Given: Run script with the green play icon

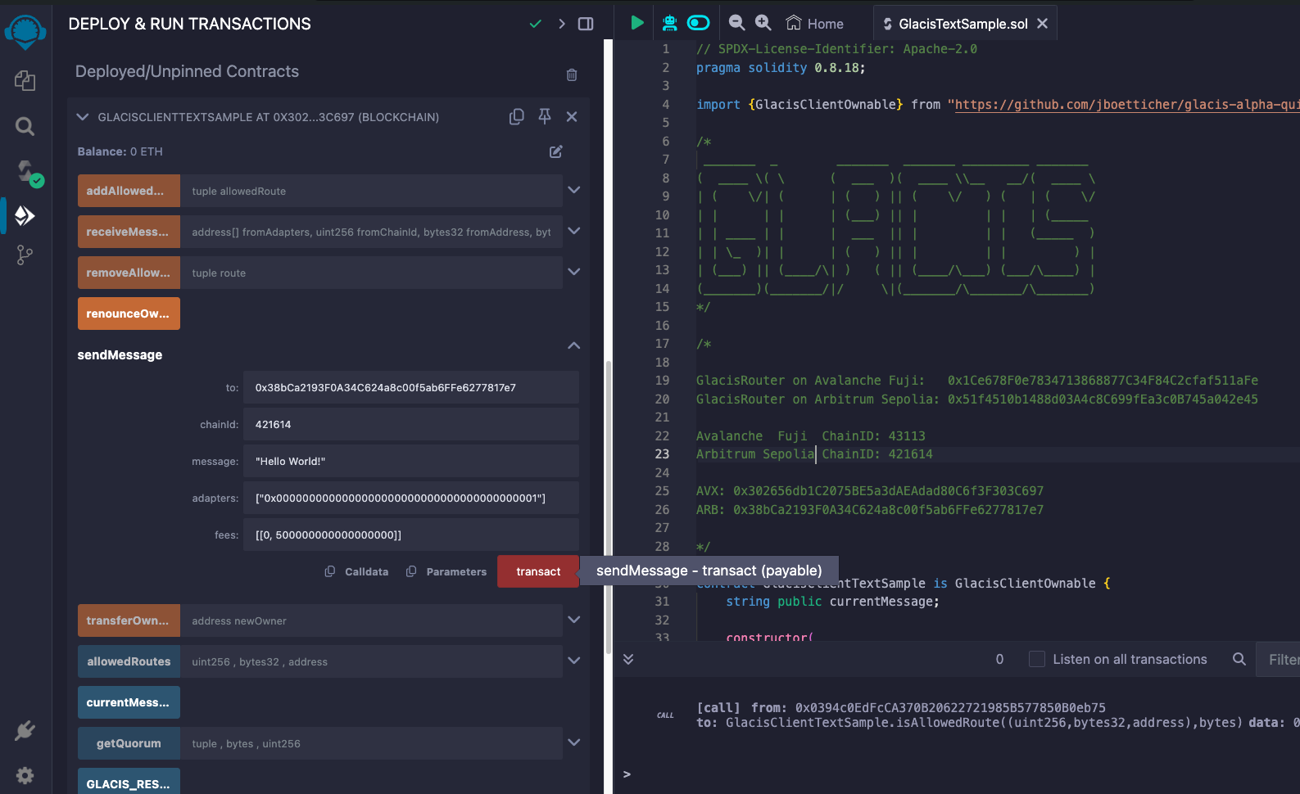Looking at the screenshot, I should coord(636,23).
